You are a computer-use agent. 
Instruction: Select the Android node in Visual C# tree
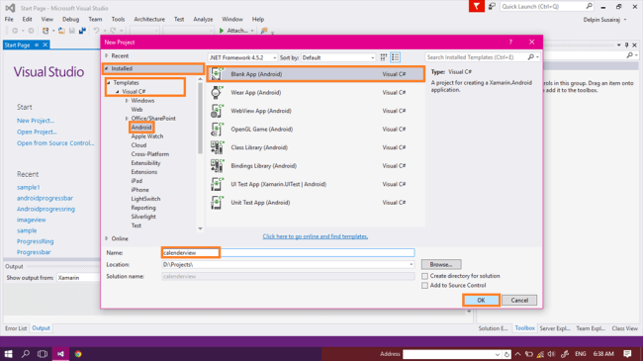(141, 128)
